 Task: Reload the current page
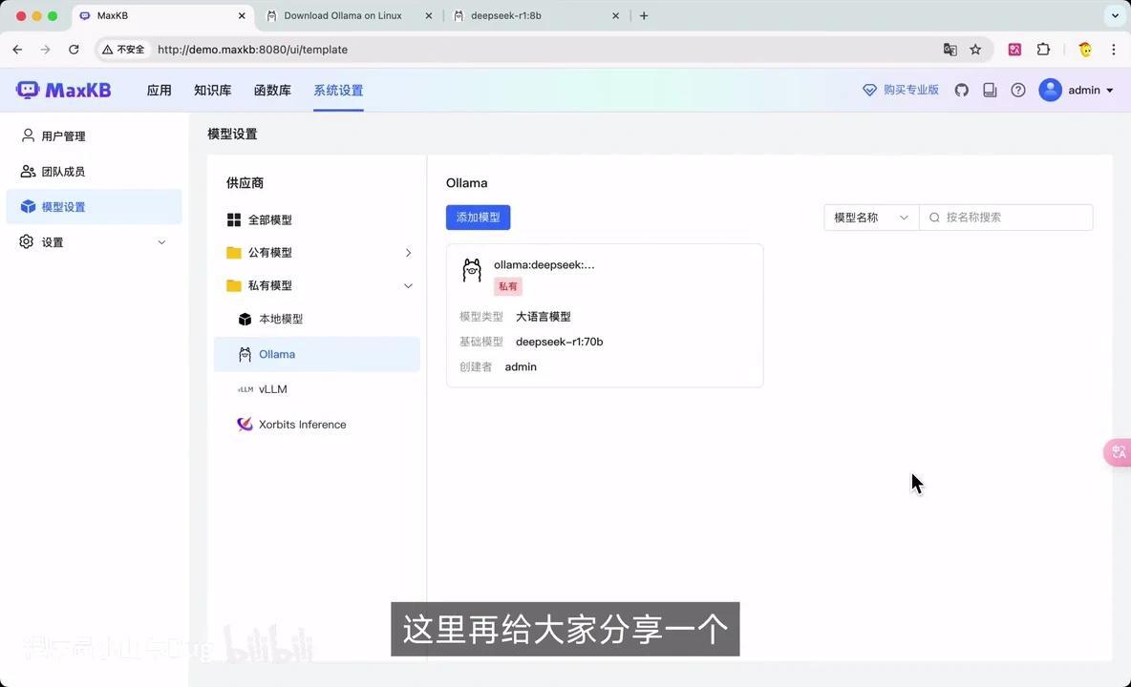click(x=74, y=49)
